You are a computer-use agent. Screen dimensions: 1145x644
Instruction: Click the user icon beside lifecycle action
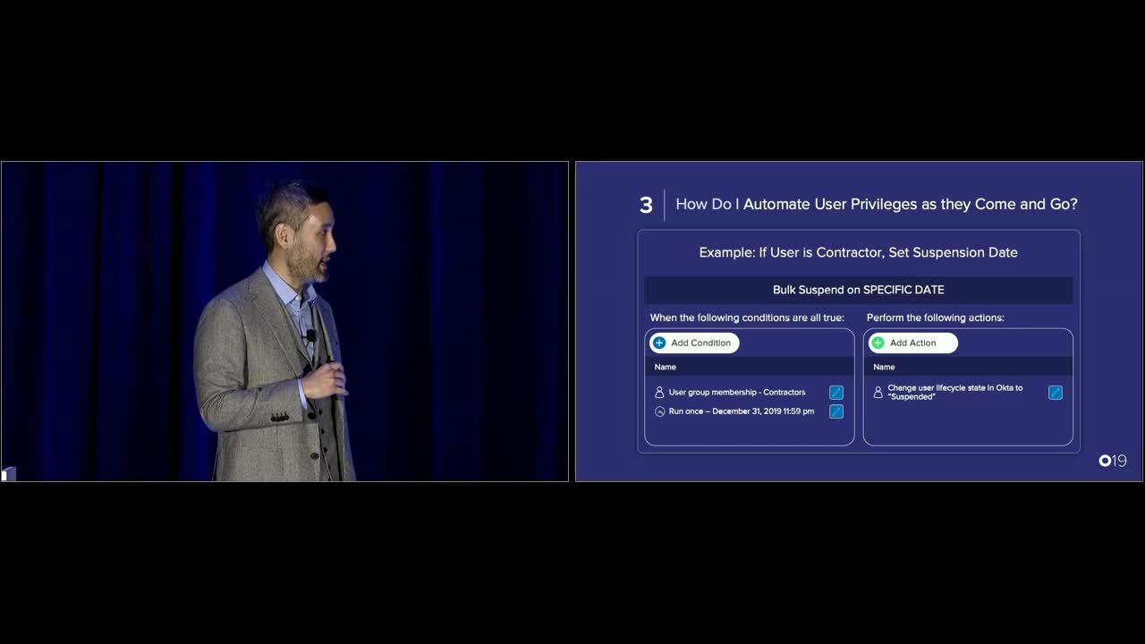coord(878,393)
